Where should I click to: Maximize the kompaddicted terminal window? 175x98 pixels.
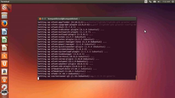coord(45,19)
